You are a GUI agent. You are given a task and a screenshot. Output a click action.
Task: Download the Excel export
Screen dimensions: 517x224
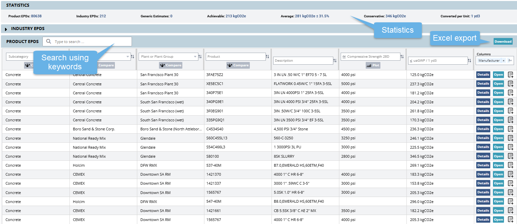[503, 42]
